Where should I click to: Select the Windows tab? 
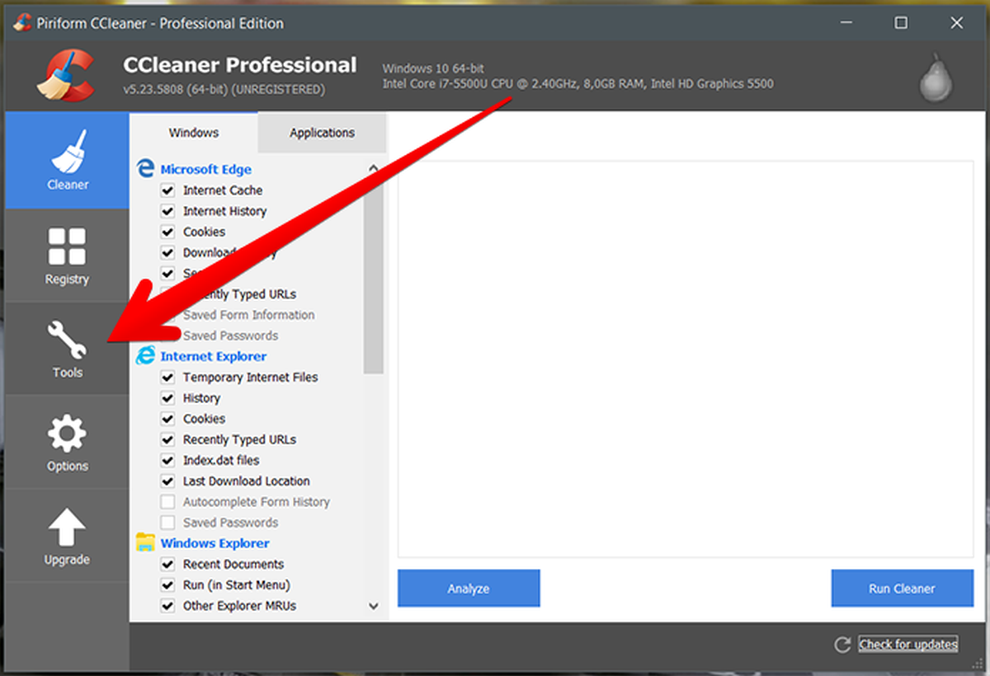[x=194, y=133]
